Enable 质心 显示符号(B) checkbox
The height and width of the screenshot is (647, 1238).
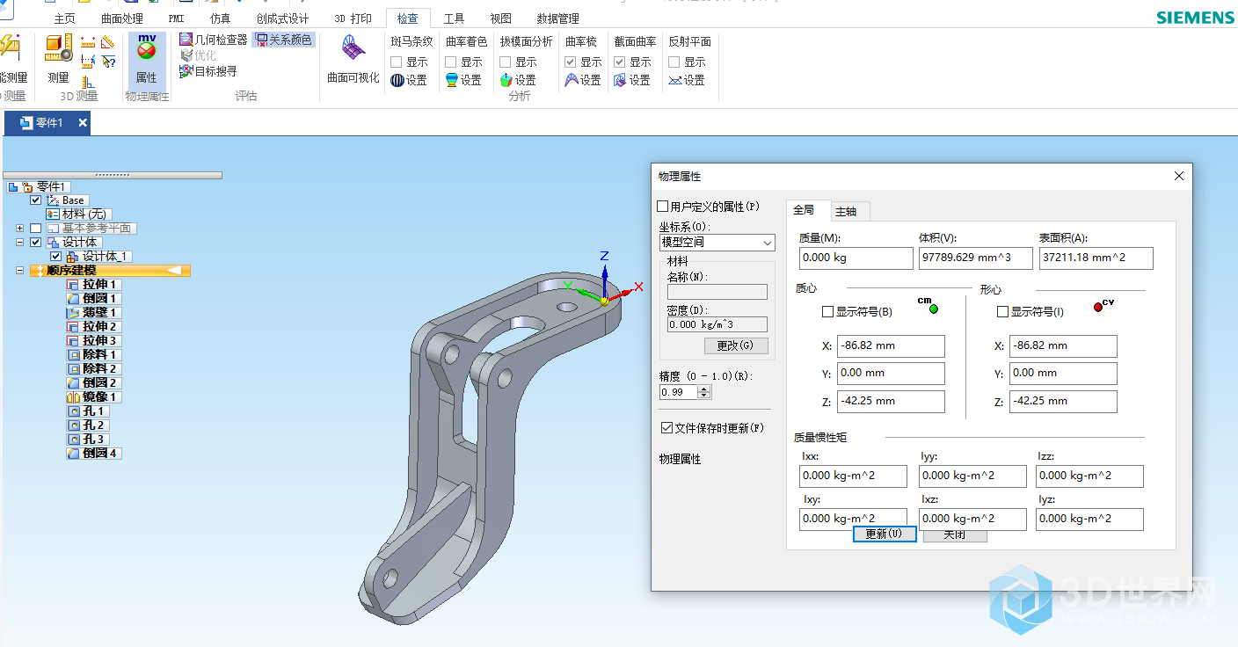[x=827, y=312]
